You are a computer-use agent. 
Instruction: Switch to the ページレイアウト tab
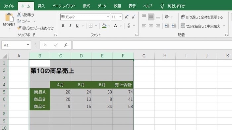tap(64, 6)
